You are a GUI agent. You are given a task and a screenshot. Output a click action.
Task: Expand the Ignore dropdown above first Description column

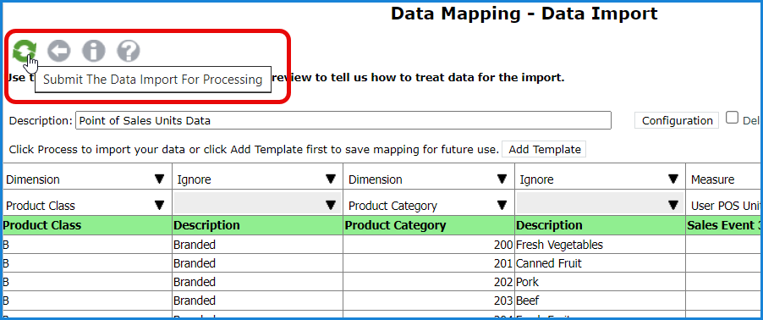(x=257, y=179)
